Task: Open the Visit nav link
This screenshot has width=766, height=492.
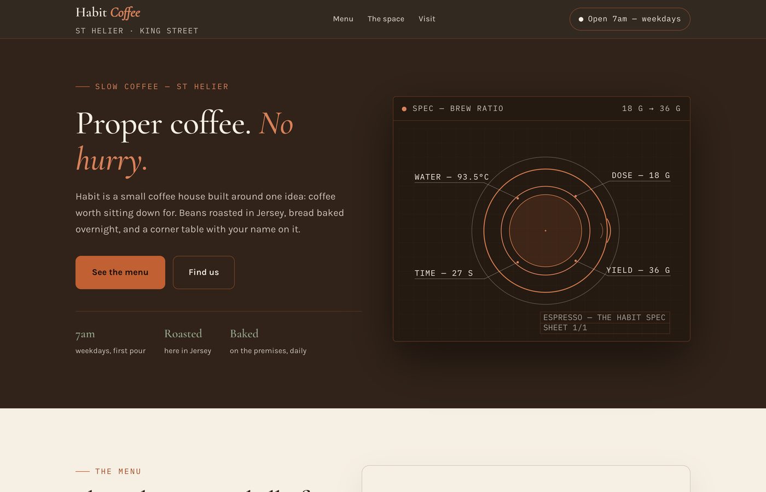Action: (x=427, y=19)
